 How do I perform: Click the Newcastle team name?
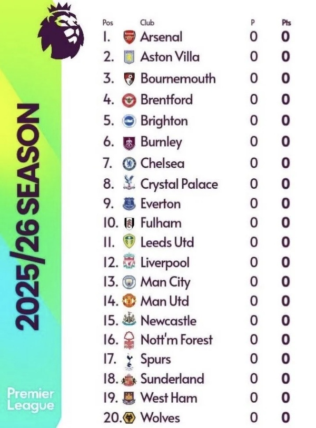(x=168, y=321)
